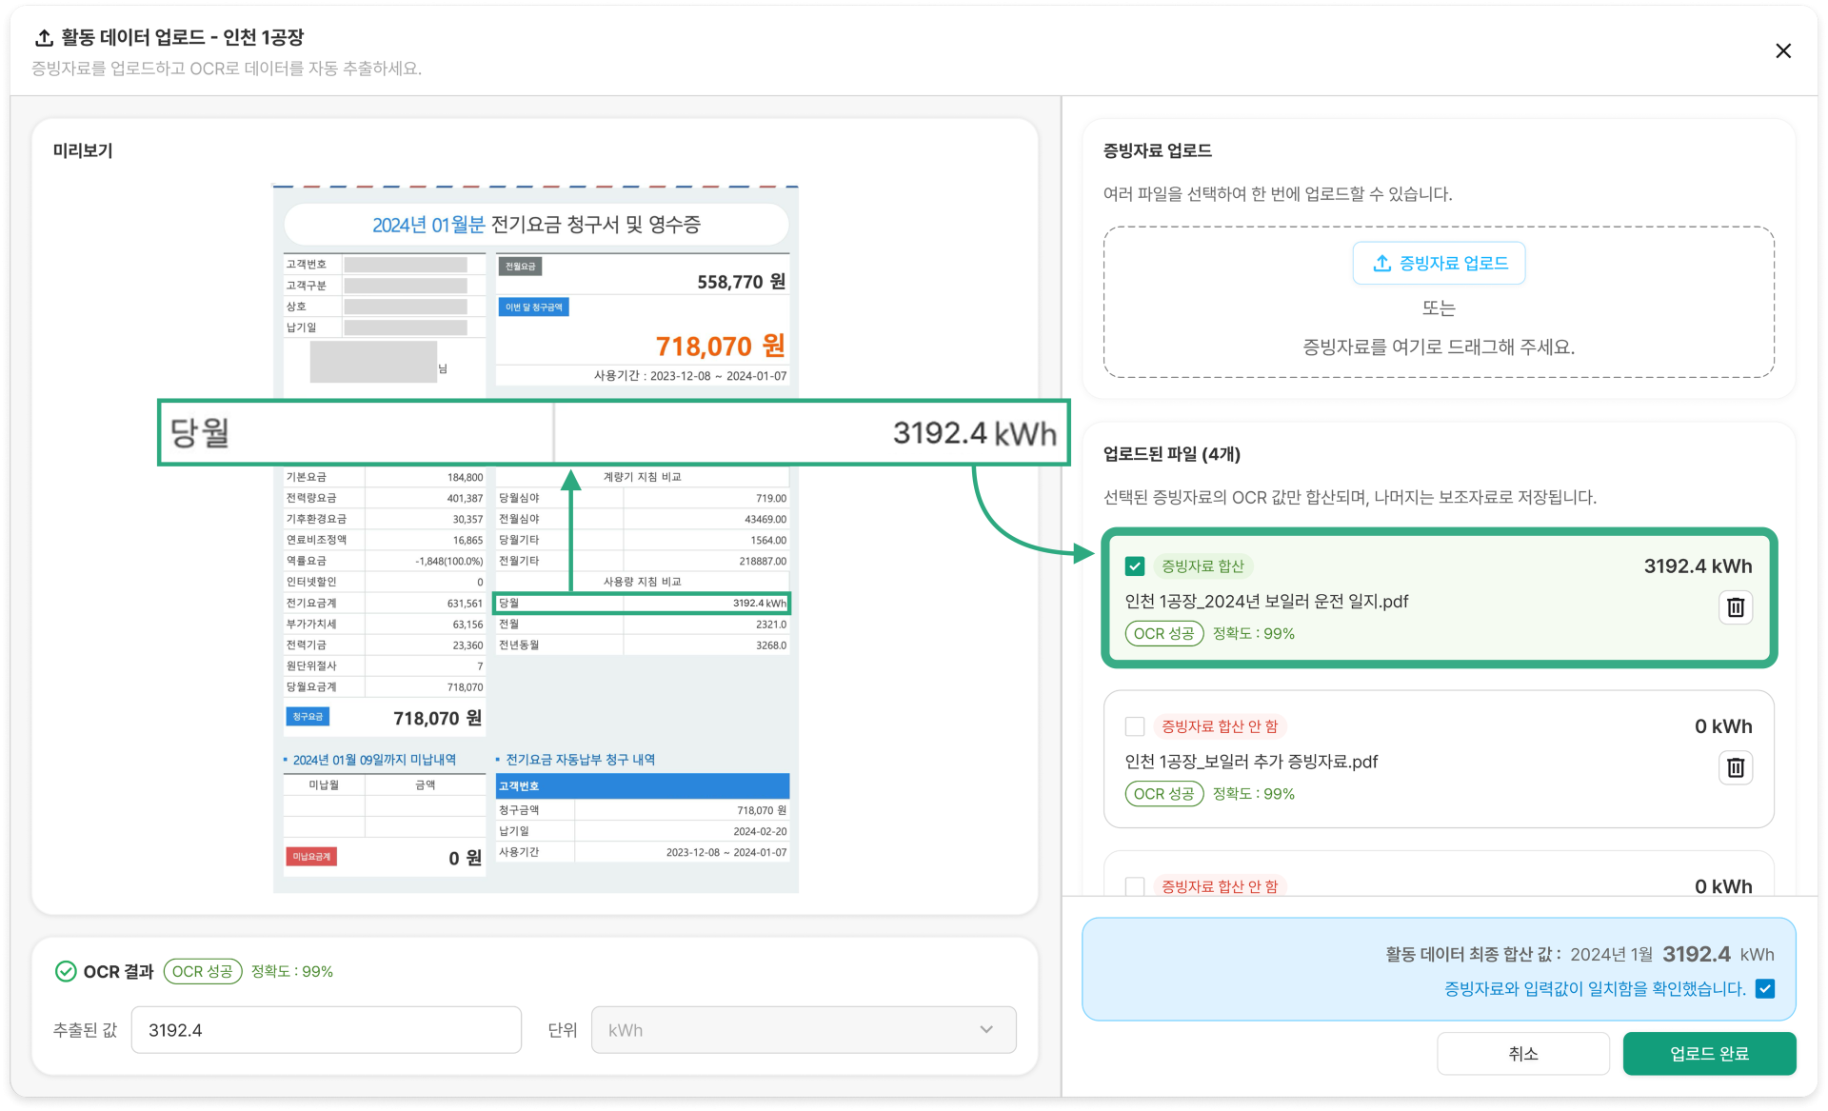Image resolution: width=1828 pixels, height=1111 pixels.
Task: Click the 취소 button
Action: coord(1522,1054)
